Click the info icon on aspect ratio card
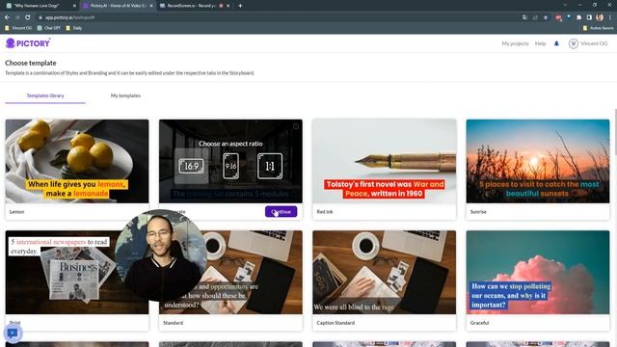The width and height of the screenshot is (617, 347). (x=296, y=126)
